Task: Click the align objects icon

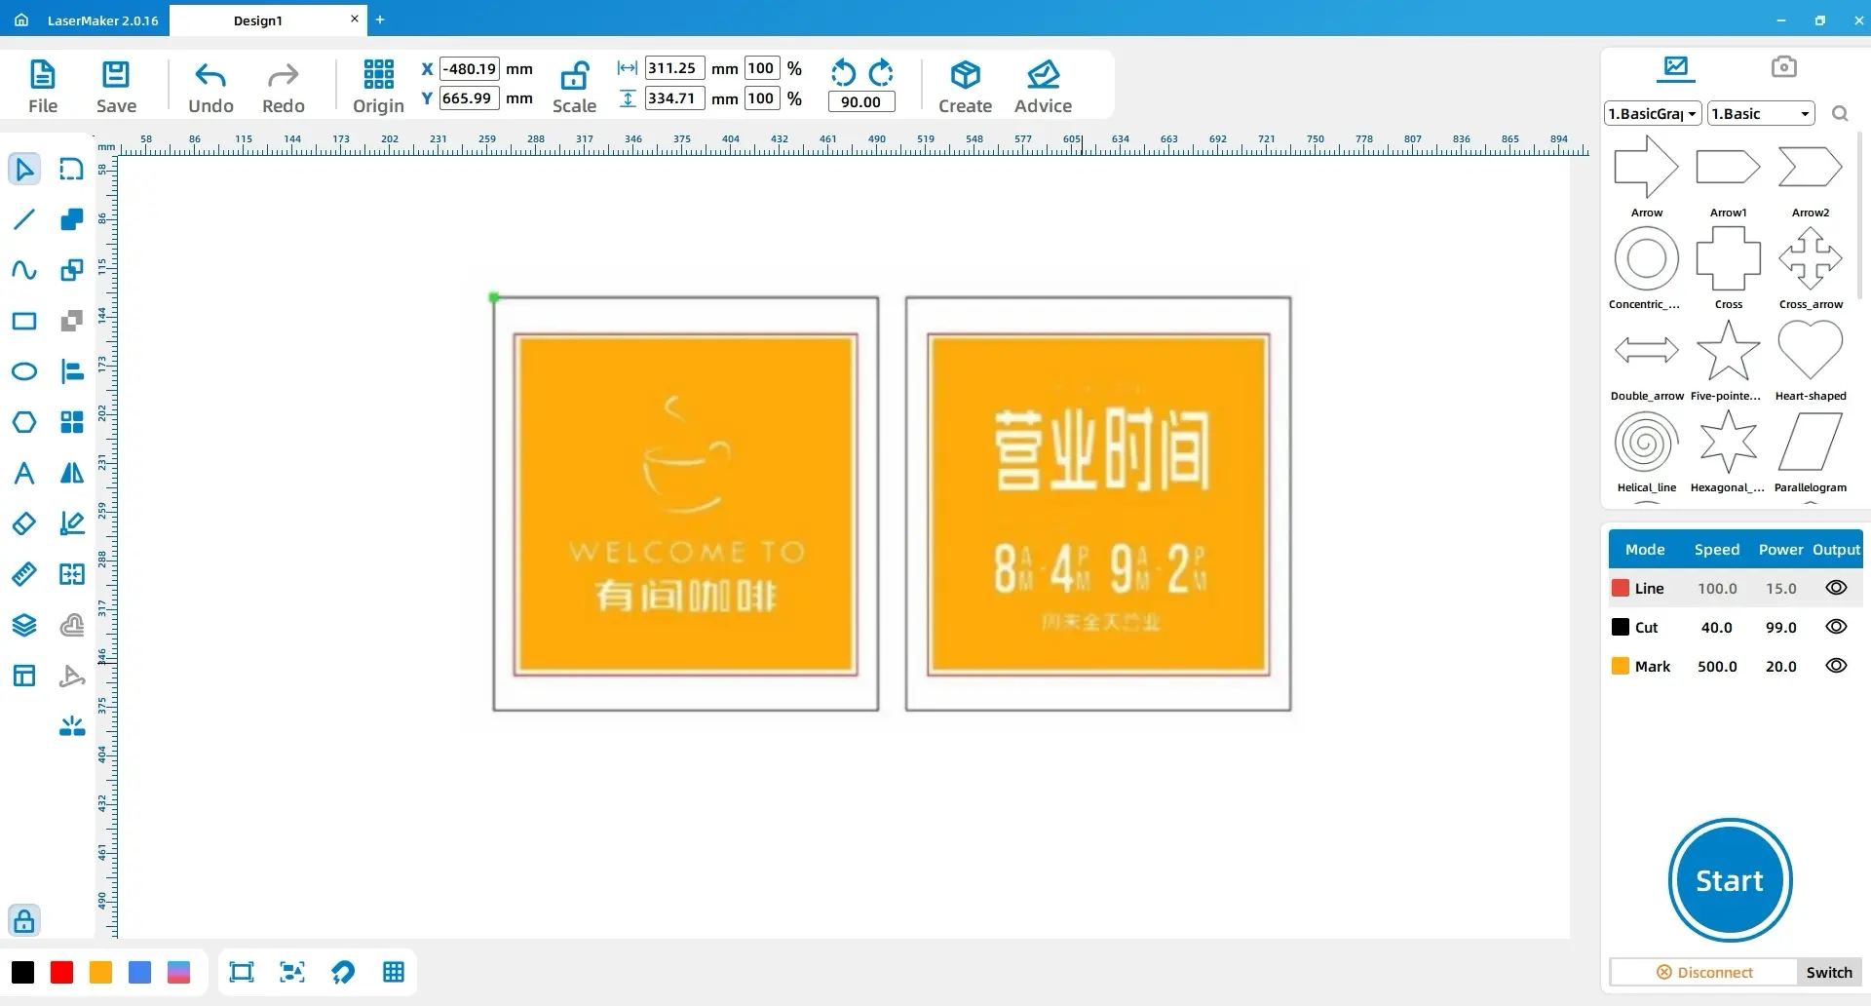Action: [x=72, y=371]
